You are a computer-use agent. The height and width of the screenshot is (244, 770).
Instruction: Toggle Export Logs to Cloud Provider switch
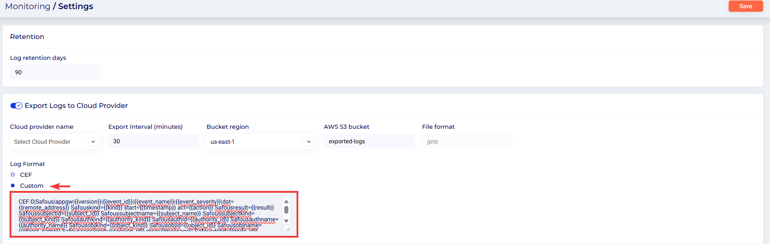point(16,106)
